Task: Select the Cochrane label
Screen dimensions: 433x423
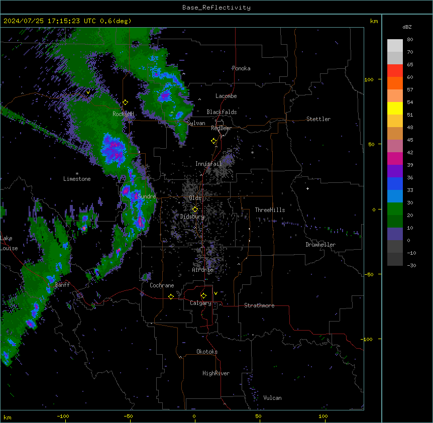Action: [x=162, y=285]
